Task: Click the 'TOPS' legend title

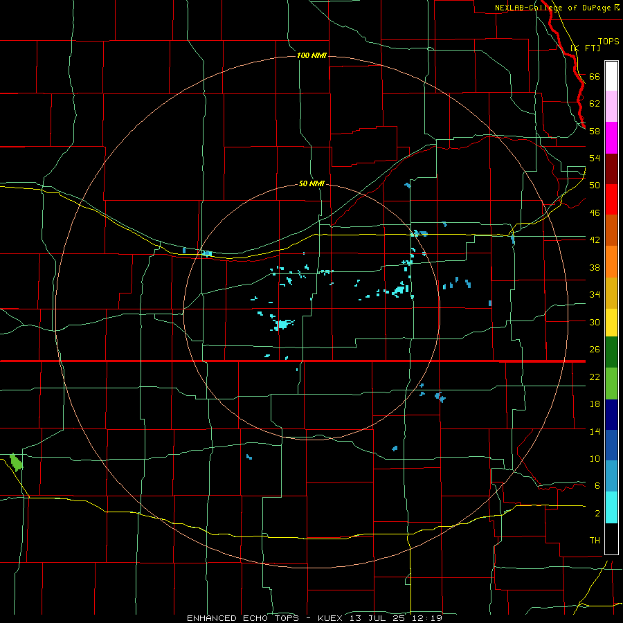Action: (608, 41)
